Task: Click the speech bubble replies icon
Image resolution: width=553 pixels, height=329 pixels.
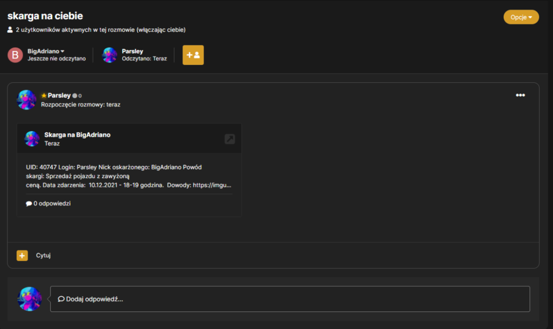Action: pyautogui.click(x=29, y=203)
